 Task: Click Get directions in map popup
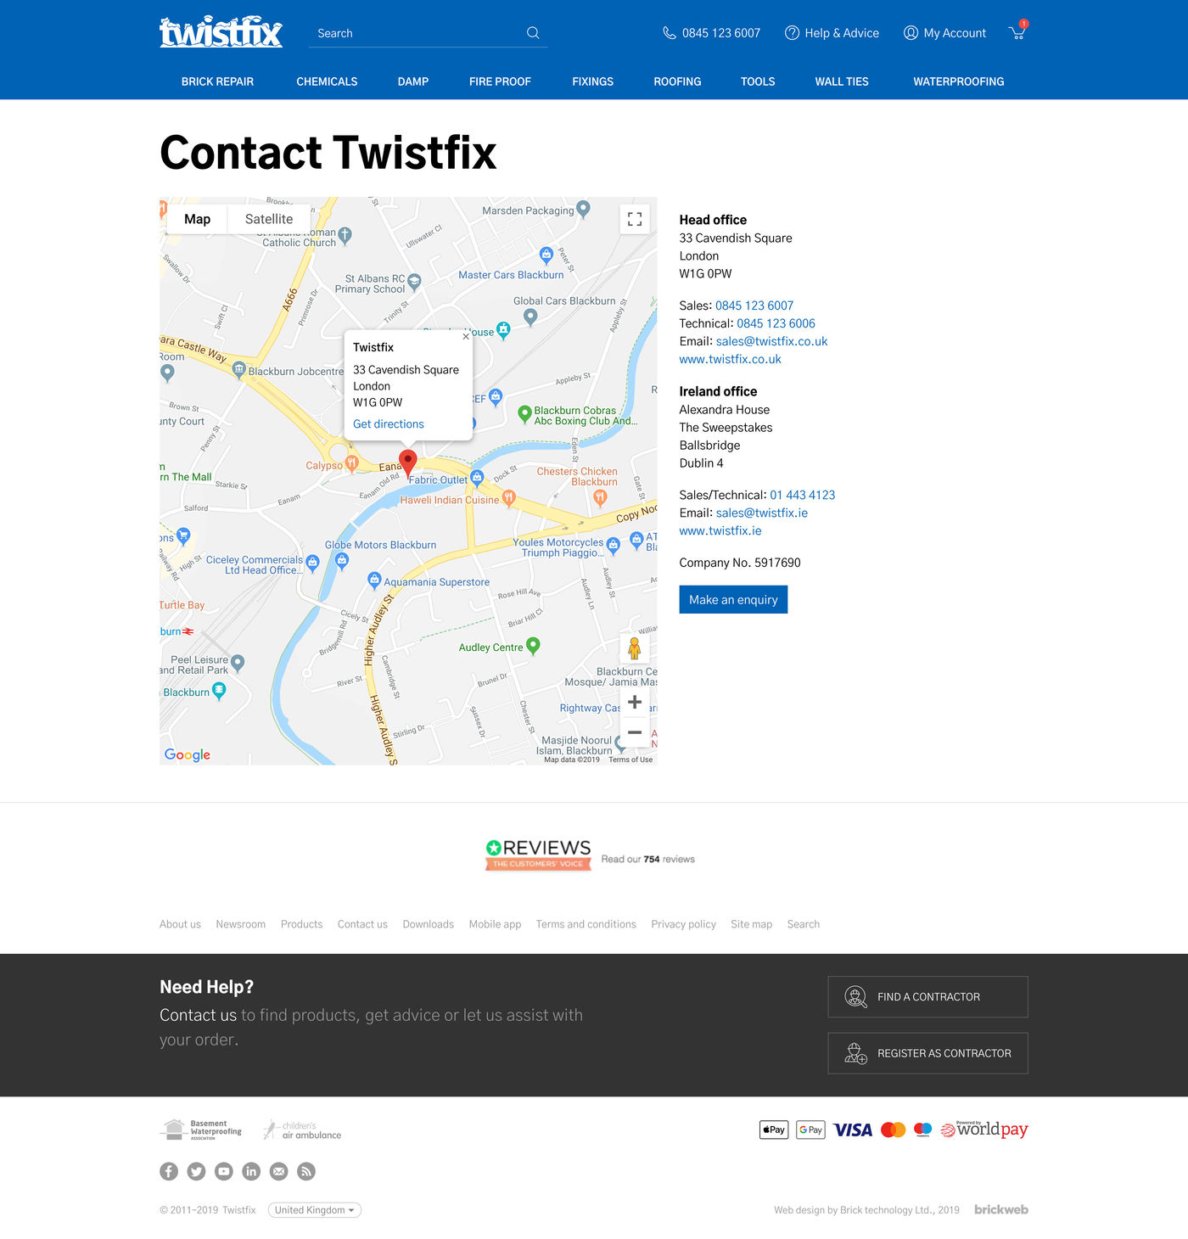click(x=389, y=424)
